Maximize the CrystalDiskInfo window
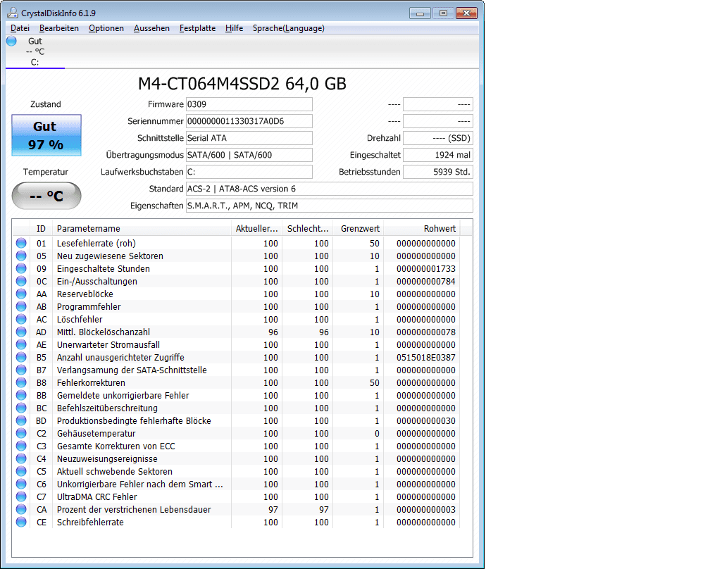The width and height of the screenshot is (710, 569). coord(443,13)
